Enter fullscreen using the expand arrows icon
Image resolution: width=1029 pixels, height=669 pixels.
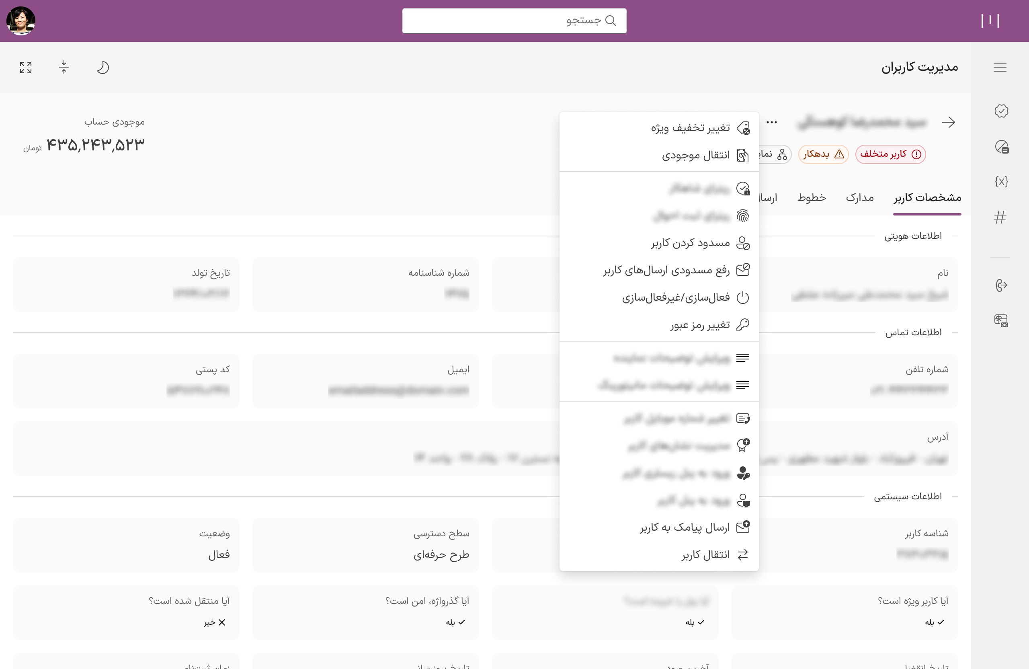[25, 67]
